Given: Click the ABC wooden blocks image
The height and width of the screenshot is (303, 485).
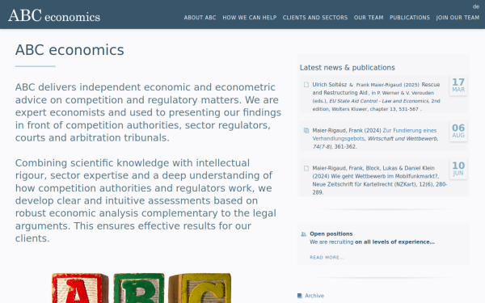Looking at the screenshot, I should point(141,288).
